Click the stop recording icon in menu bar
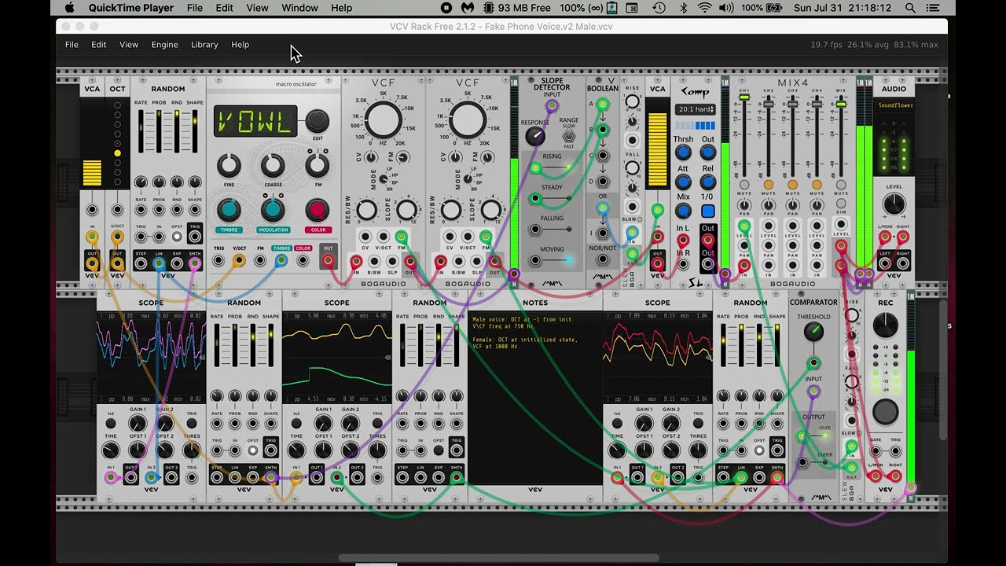This screenshot has width=1006, height=566. [x=446, y=8]
